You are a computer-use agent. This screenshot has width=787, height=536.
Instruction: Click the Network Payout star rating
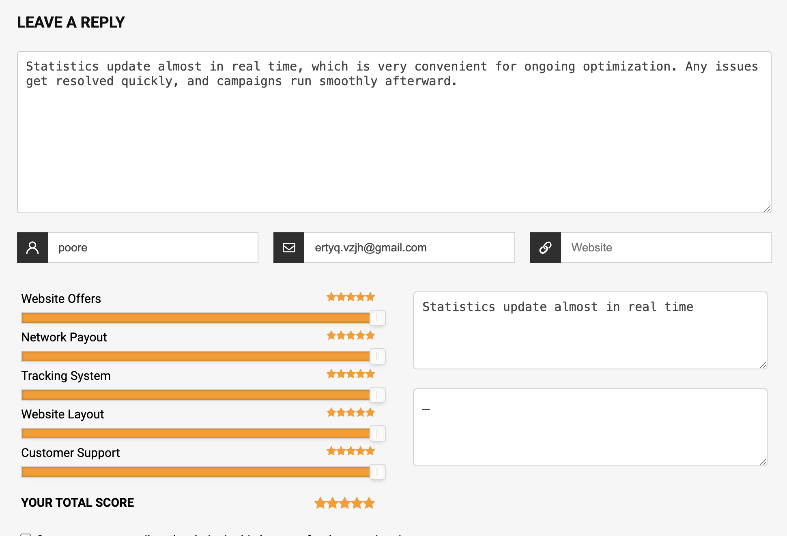(x=351, y=336)
